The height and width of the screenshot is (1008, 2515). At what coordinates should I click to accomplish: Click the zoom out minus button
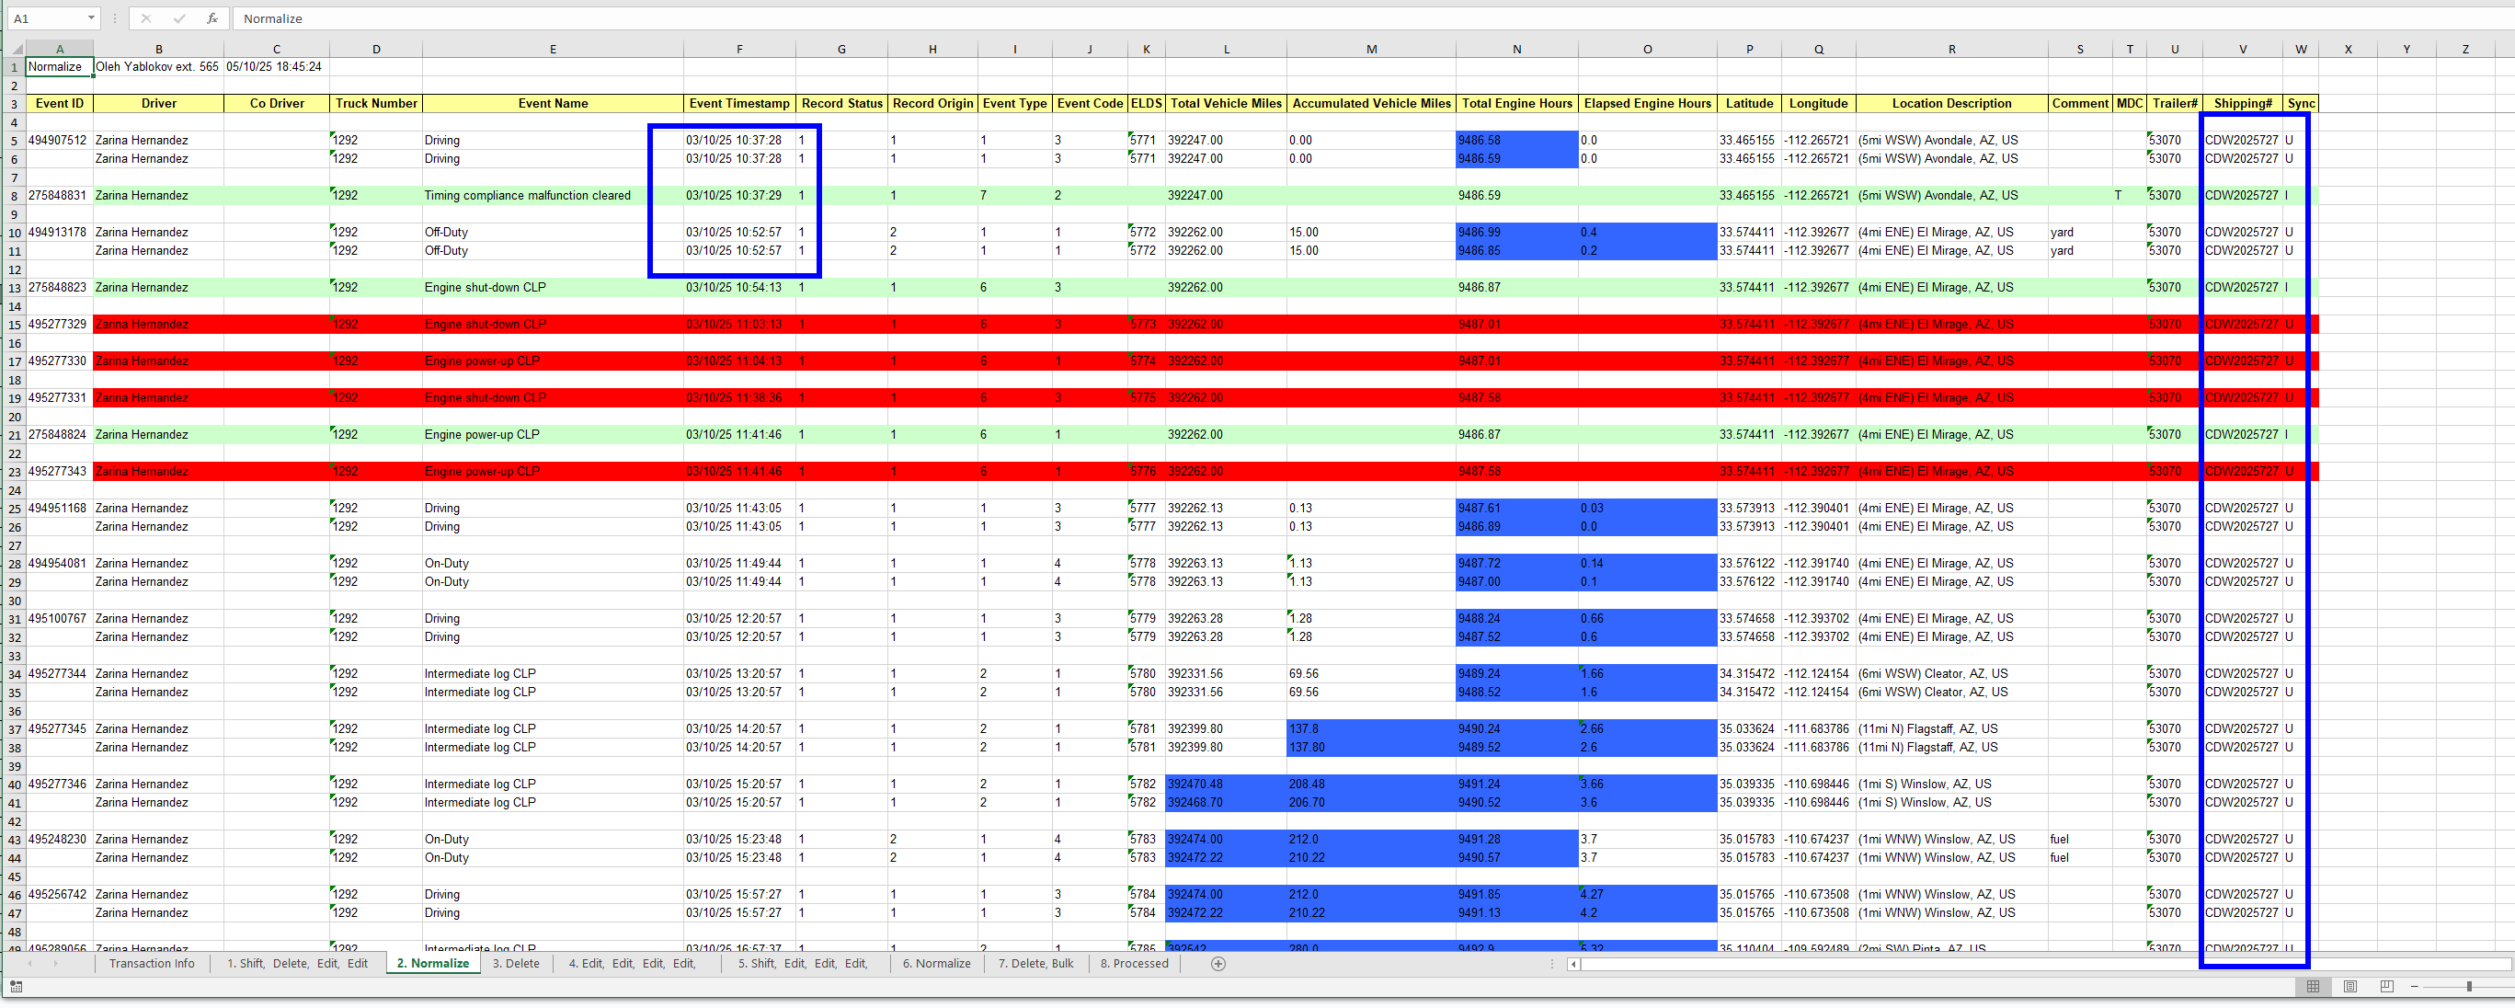coord(2415,987)
